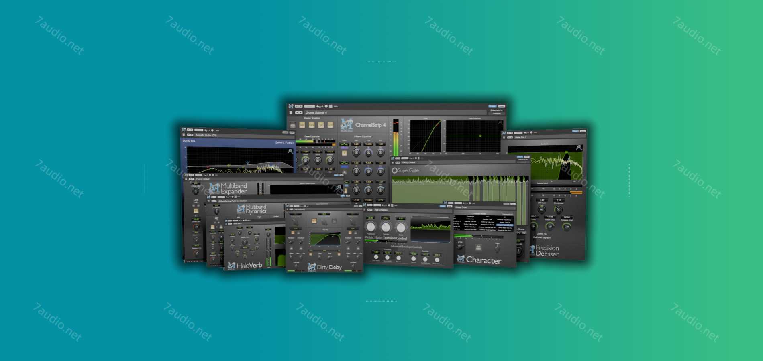
Task: Toggle the rightmost Master Enables button in ChannelStrip
Action: pos(330,125)
